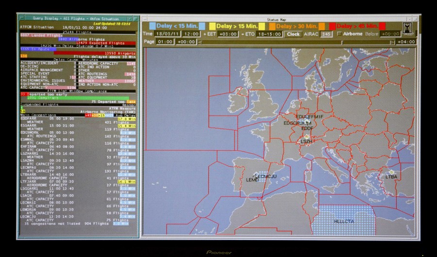Click the 12550 Airports bar

coord(95,53)
